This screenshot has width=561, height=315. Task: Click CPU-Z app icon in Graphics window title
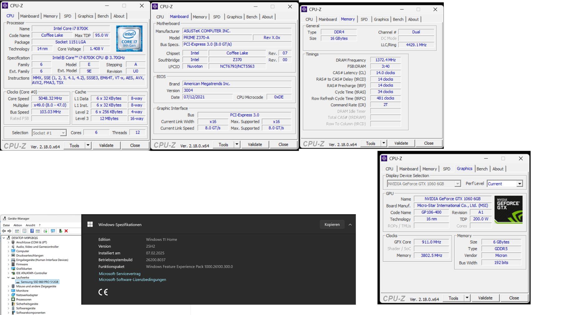point(384,158)
